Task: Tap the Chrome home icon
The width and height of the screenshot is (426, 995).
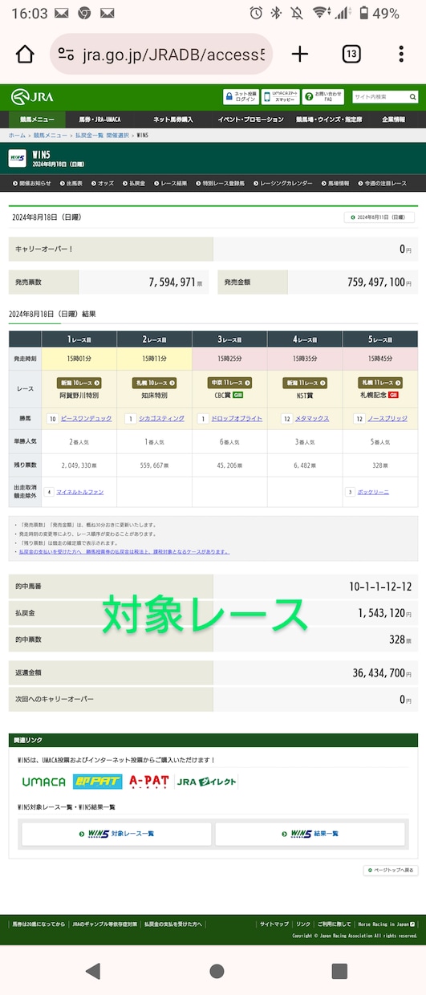Action: 25,55
